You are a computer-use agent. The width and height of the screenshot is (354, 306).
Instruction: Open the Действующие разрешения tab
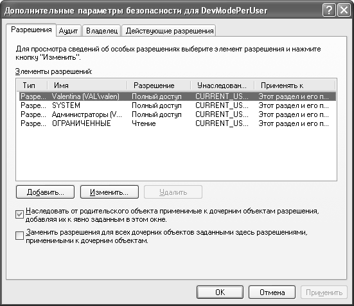170,31
